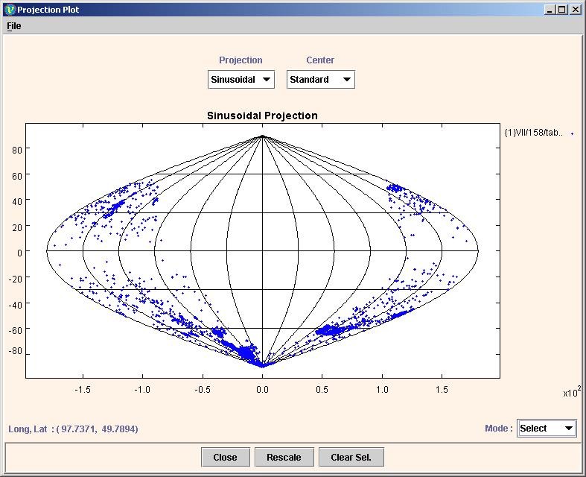Image resolution: width=586 pixels, height=477 pixels.
Task: Click the Clear Sel. button
Action: (x=351, y=457)
